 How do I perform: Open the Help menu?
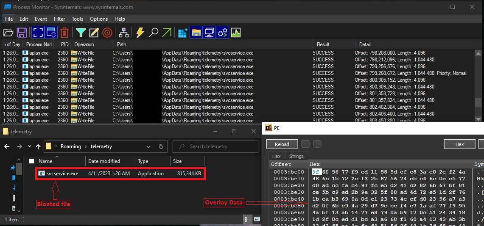(x=120, y=19)
